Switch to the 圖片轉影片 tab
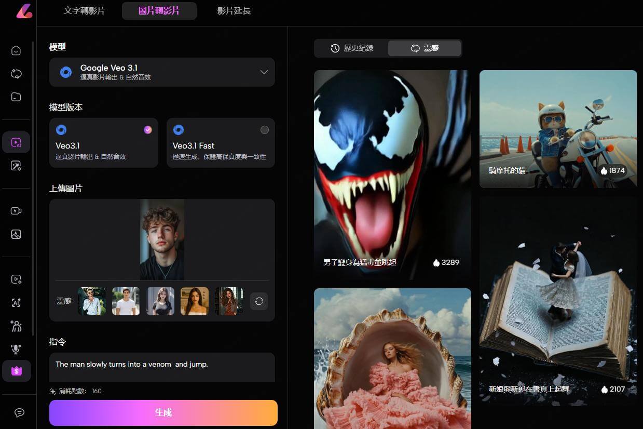The height and width of the screenshot is (429, 643). (x=159, y=10)
